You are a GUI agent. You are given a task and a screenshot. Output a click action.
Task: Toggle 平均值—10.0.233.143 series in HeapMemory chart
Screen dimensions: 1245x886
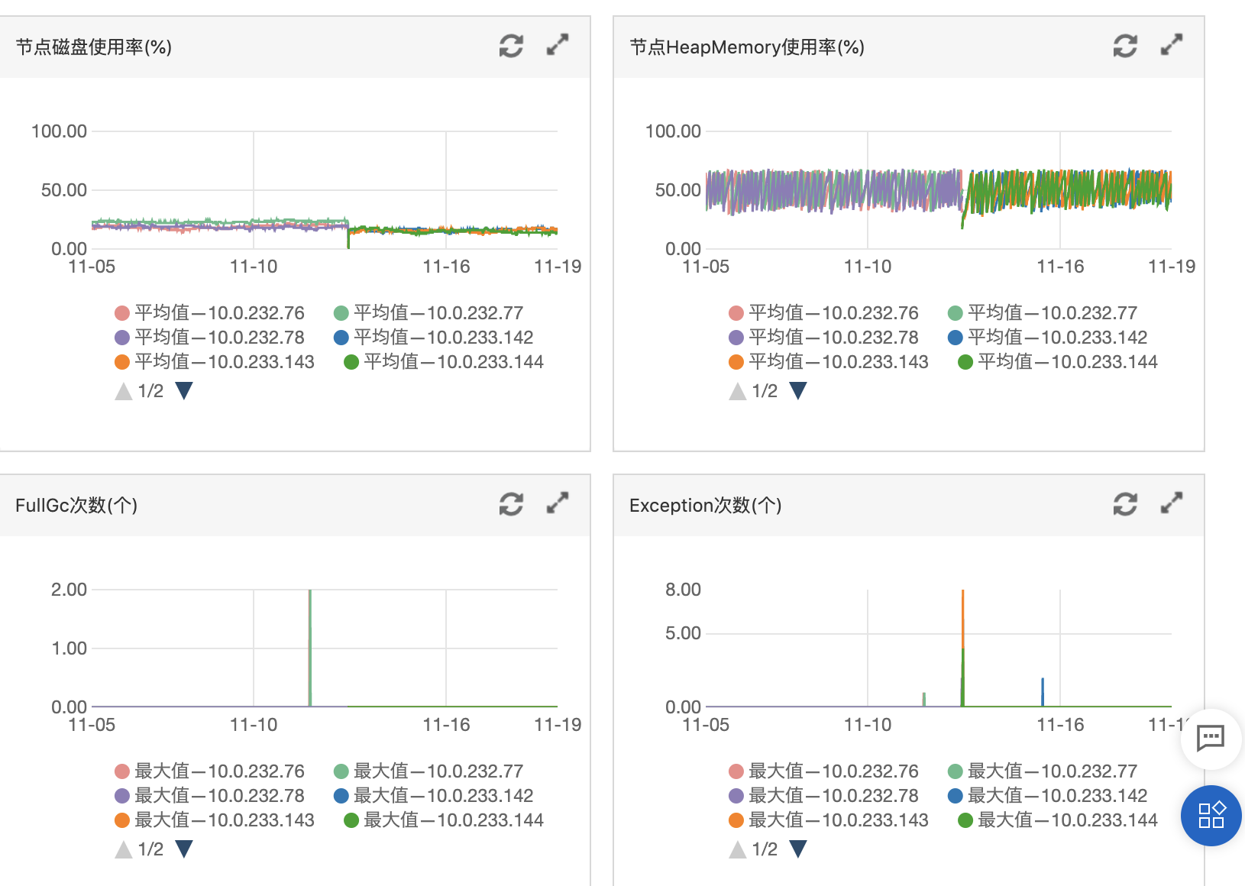coord(829,362)
